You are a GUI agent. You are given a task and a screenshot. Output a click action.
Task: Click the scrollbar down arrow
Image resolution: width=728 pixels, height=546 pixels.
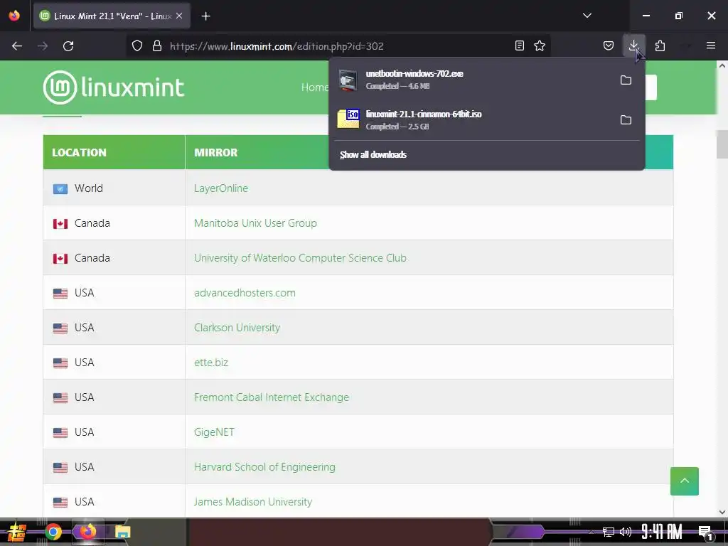[722, 512]
